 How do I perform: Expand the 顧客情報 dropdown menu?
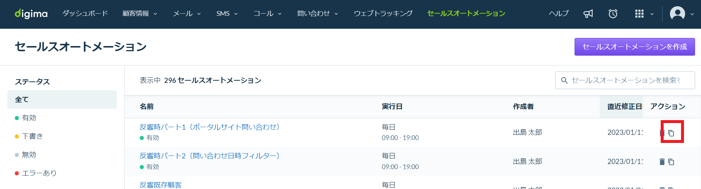(x=140, y=14)
